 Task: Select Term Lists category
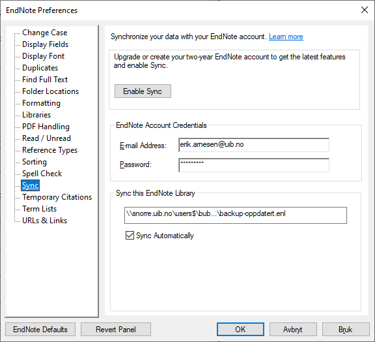[x=40, y=209]
